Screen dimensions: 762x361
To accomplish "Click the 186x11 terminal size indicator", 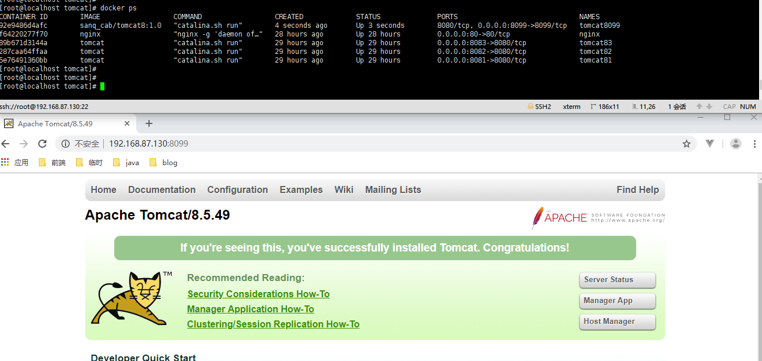I will click(605, 107).
